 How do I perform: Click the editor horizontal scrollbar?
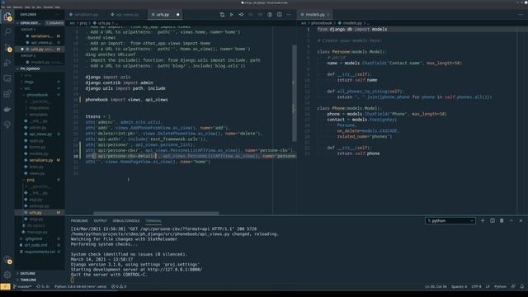pos(156,213)
